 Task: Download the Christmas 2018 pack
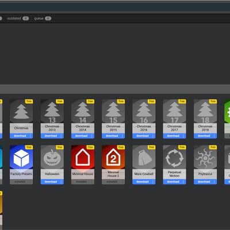click(x=205, y=136)
